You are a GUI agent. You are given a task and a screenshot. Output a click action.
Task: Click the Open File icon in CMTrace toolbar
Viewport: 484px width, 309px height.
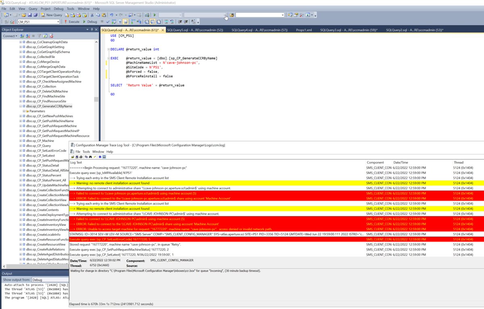(x=73, y=157)
